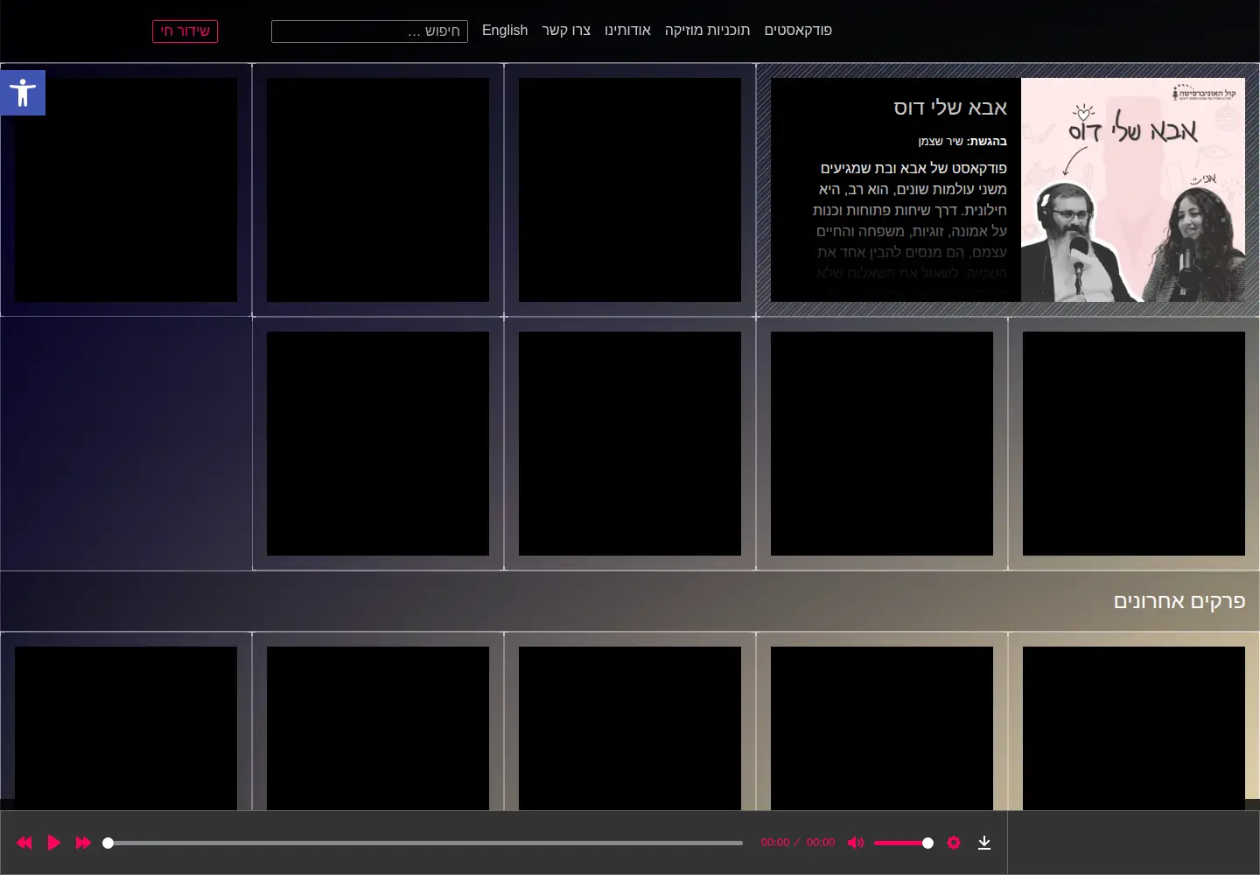Open the צרו קשר contact page
The image size is (1260, 875).
click(x=566, y=31)
